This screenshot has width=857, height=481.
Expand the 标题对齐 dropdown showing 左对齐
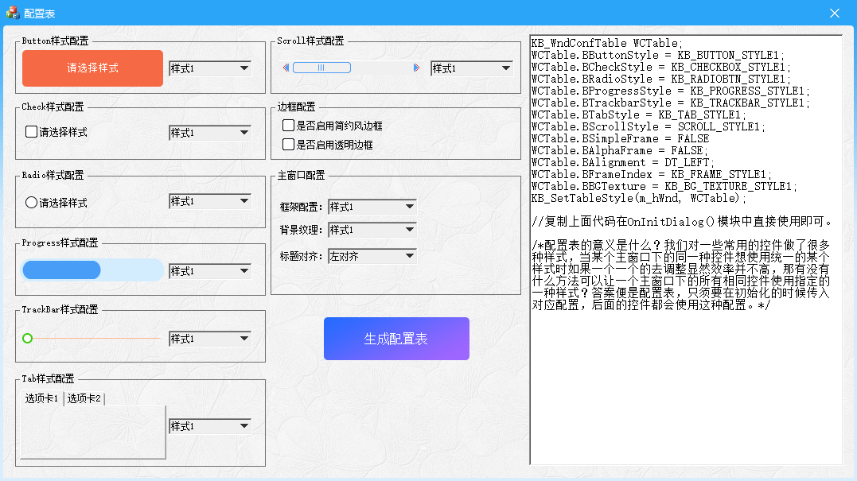click(372, 256)
